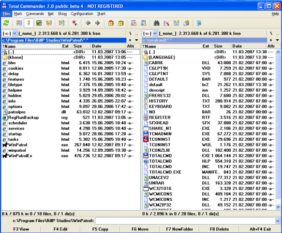Select the highlighted full details view icon
The width and height of the screenshot is (282, 233).
(29, 23)
